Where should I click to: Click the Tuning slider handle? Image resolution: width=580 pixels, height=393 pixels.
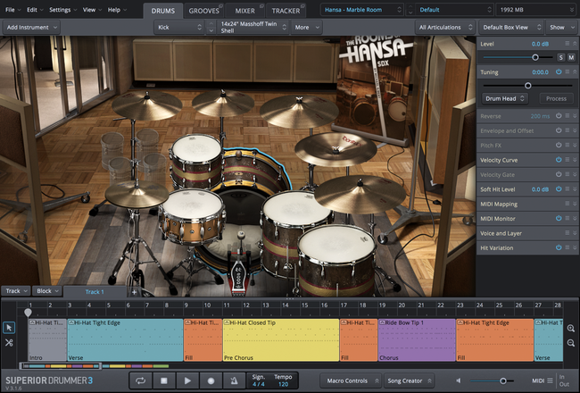tap(528, 86)
